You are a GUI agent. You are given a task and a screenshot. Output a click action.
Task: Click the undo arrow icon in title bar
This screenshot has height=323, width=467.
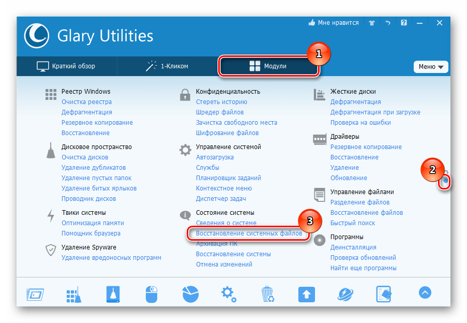(x=387, y=23)
